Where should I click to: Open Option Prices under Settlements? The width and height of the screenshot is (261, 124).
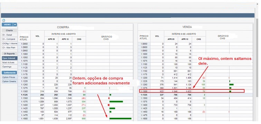[10, 77]
